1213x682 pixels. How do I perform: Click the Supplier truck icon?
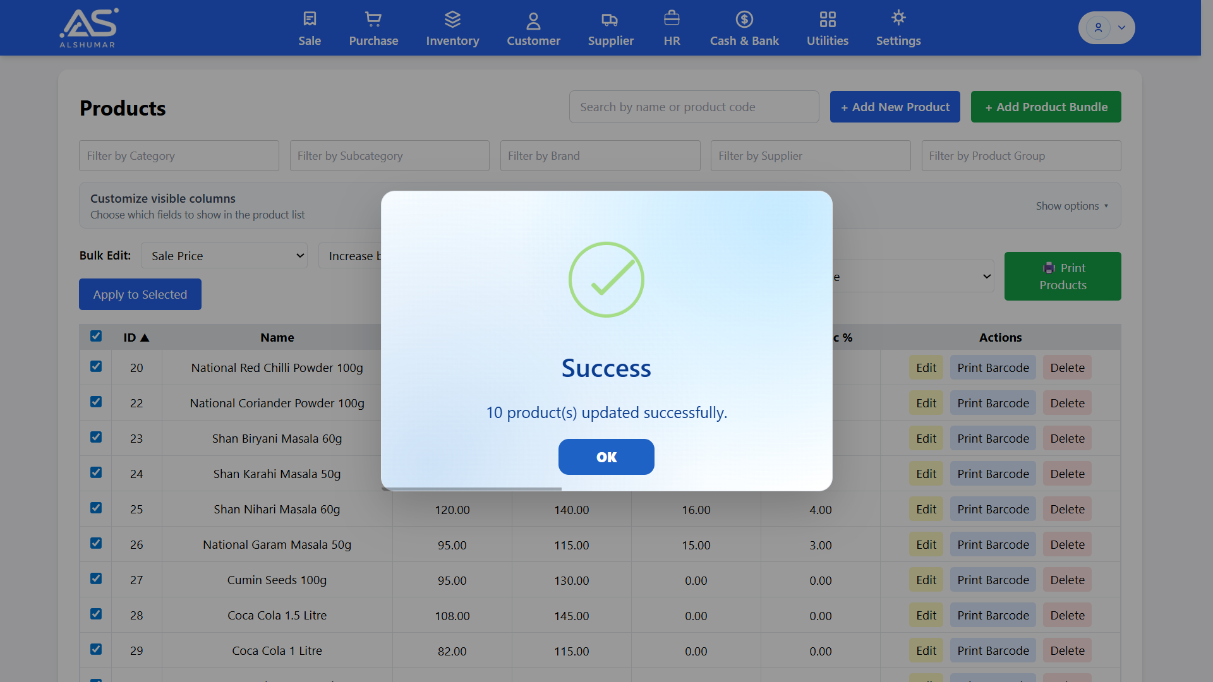point(610,20)
